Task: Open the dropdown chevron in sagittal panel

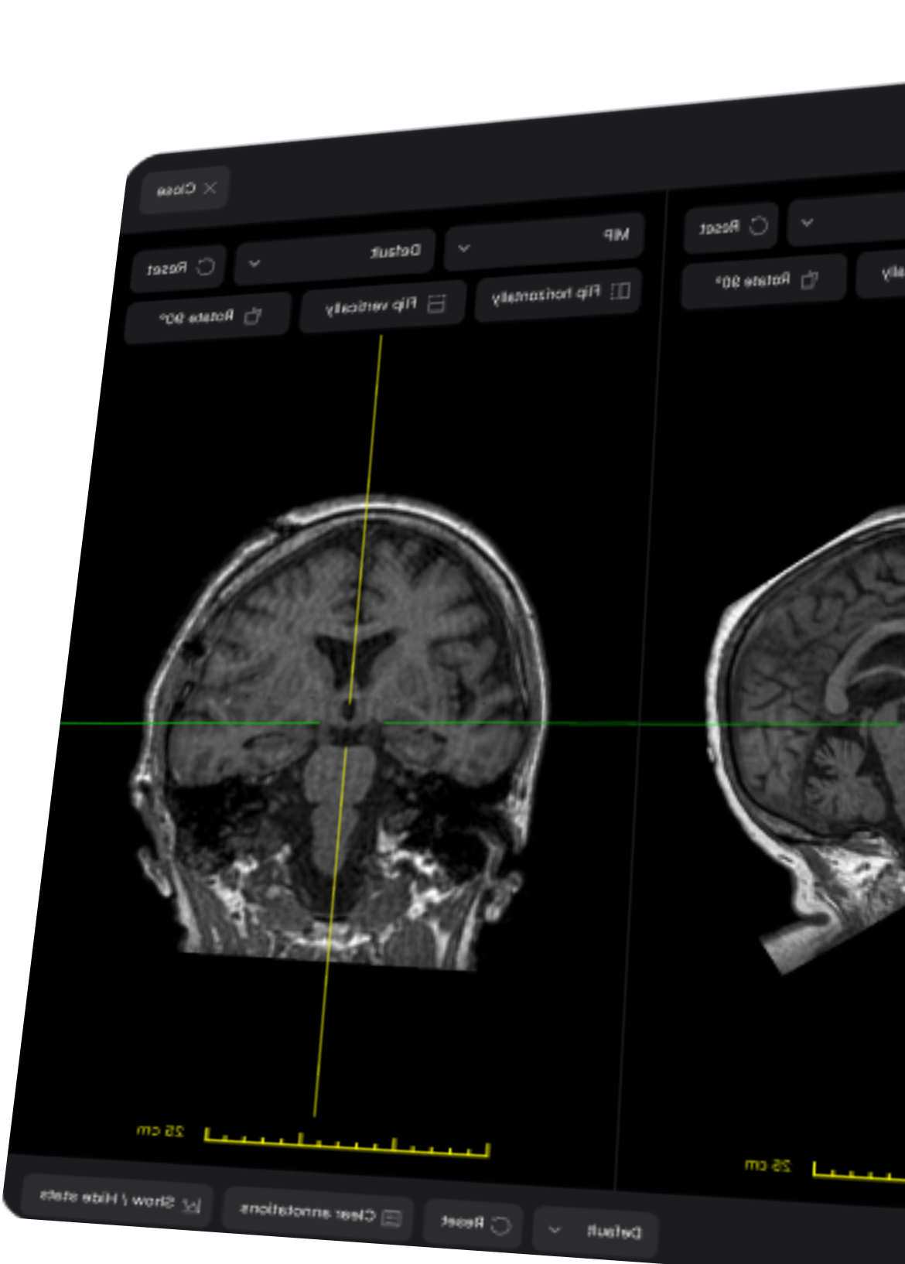Action: [x=808, y=223]
